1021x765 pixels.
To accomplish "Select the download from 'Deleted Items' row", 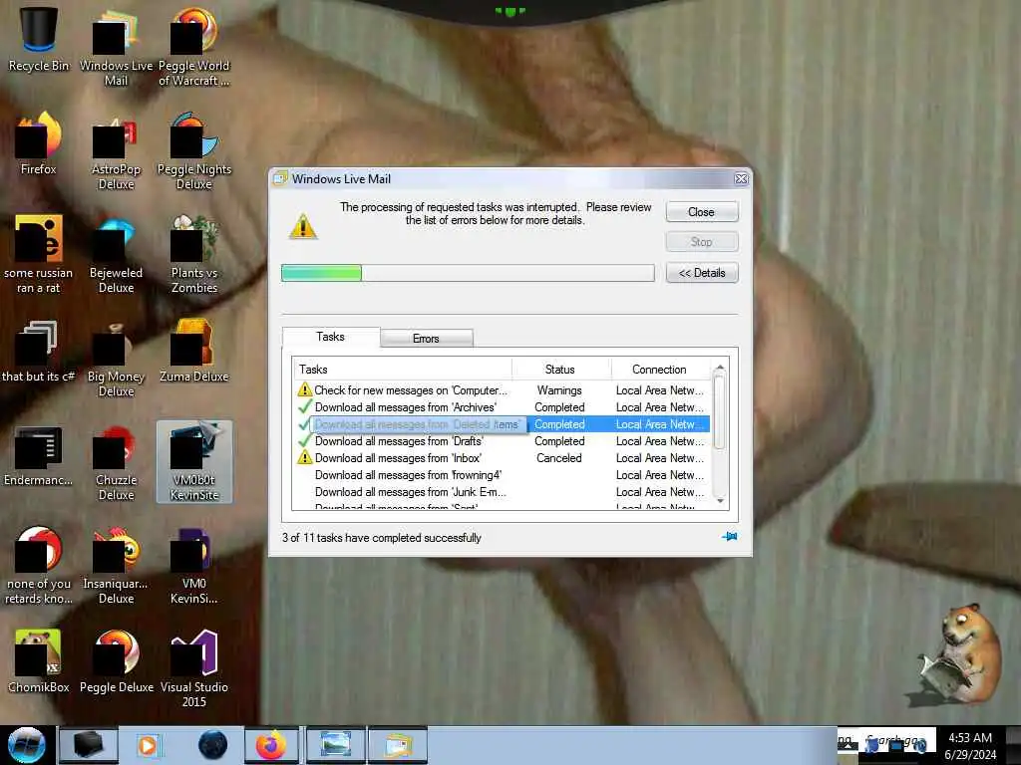I will pyautogui.click(x=502, y=424).
